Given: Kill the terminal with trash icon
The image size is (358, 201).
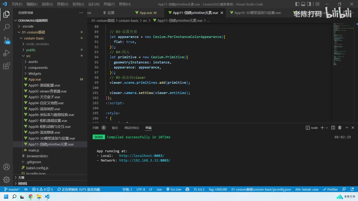Looking at the screenshot, I should (340, 128).
